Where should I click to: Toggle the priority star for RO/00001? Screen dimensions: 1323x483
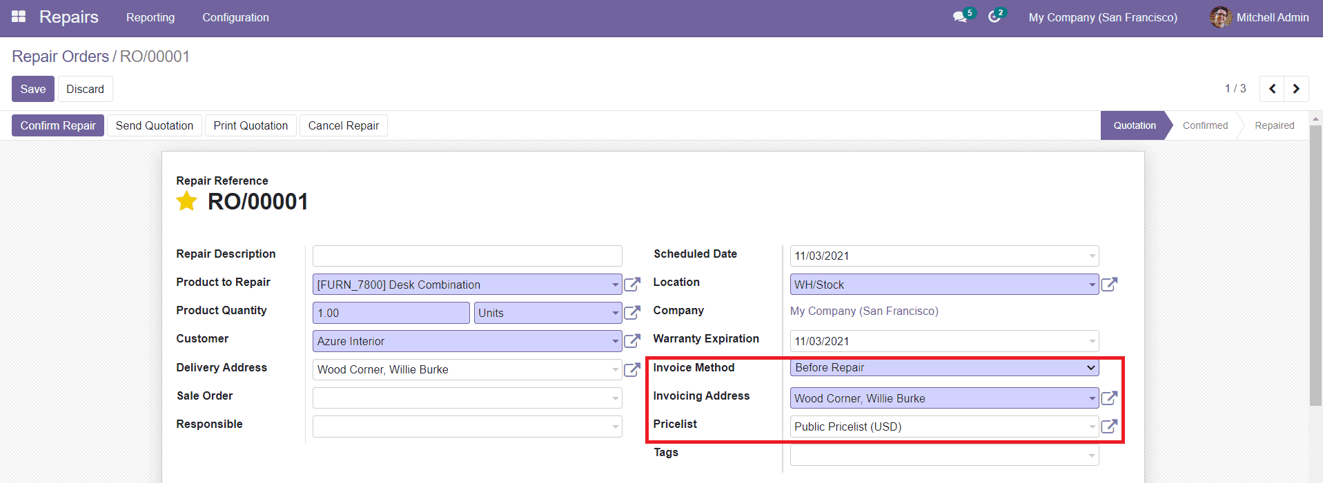point(186,201)
